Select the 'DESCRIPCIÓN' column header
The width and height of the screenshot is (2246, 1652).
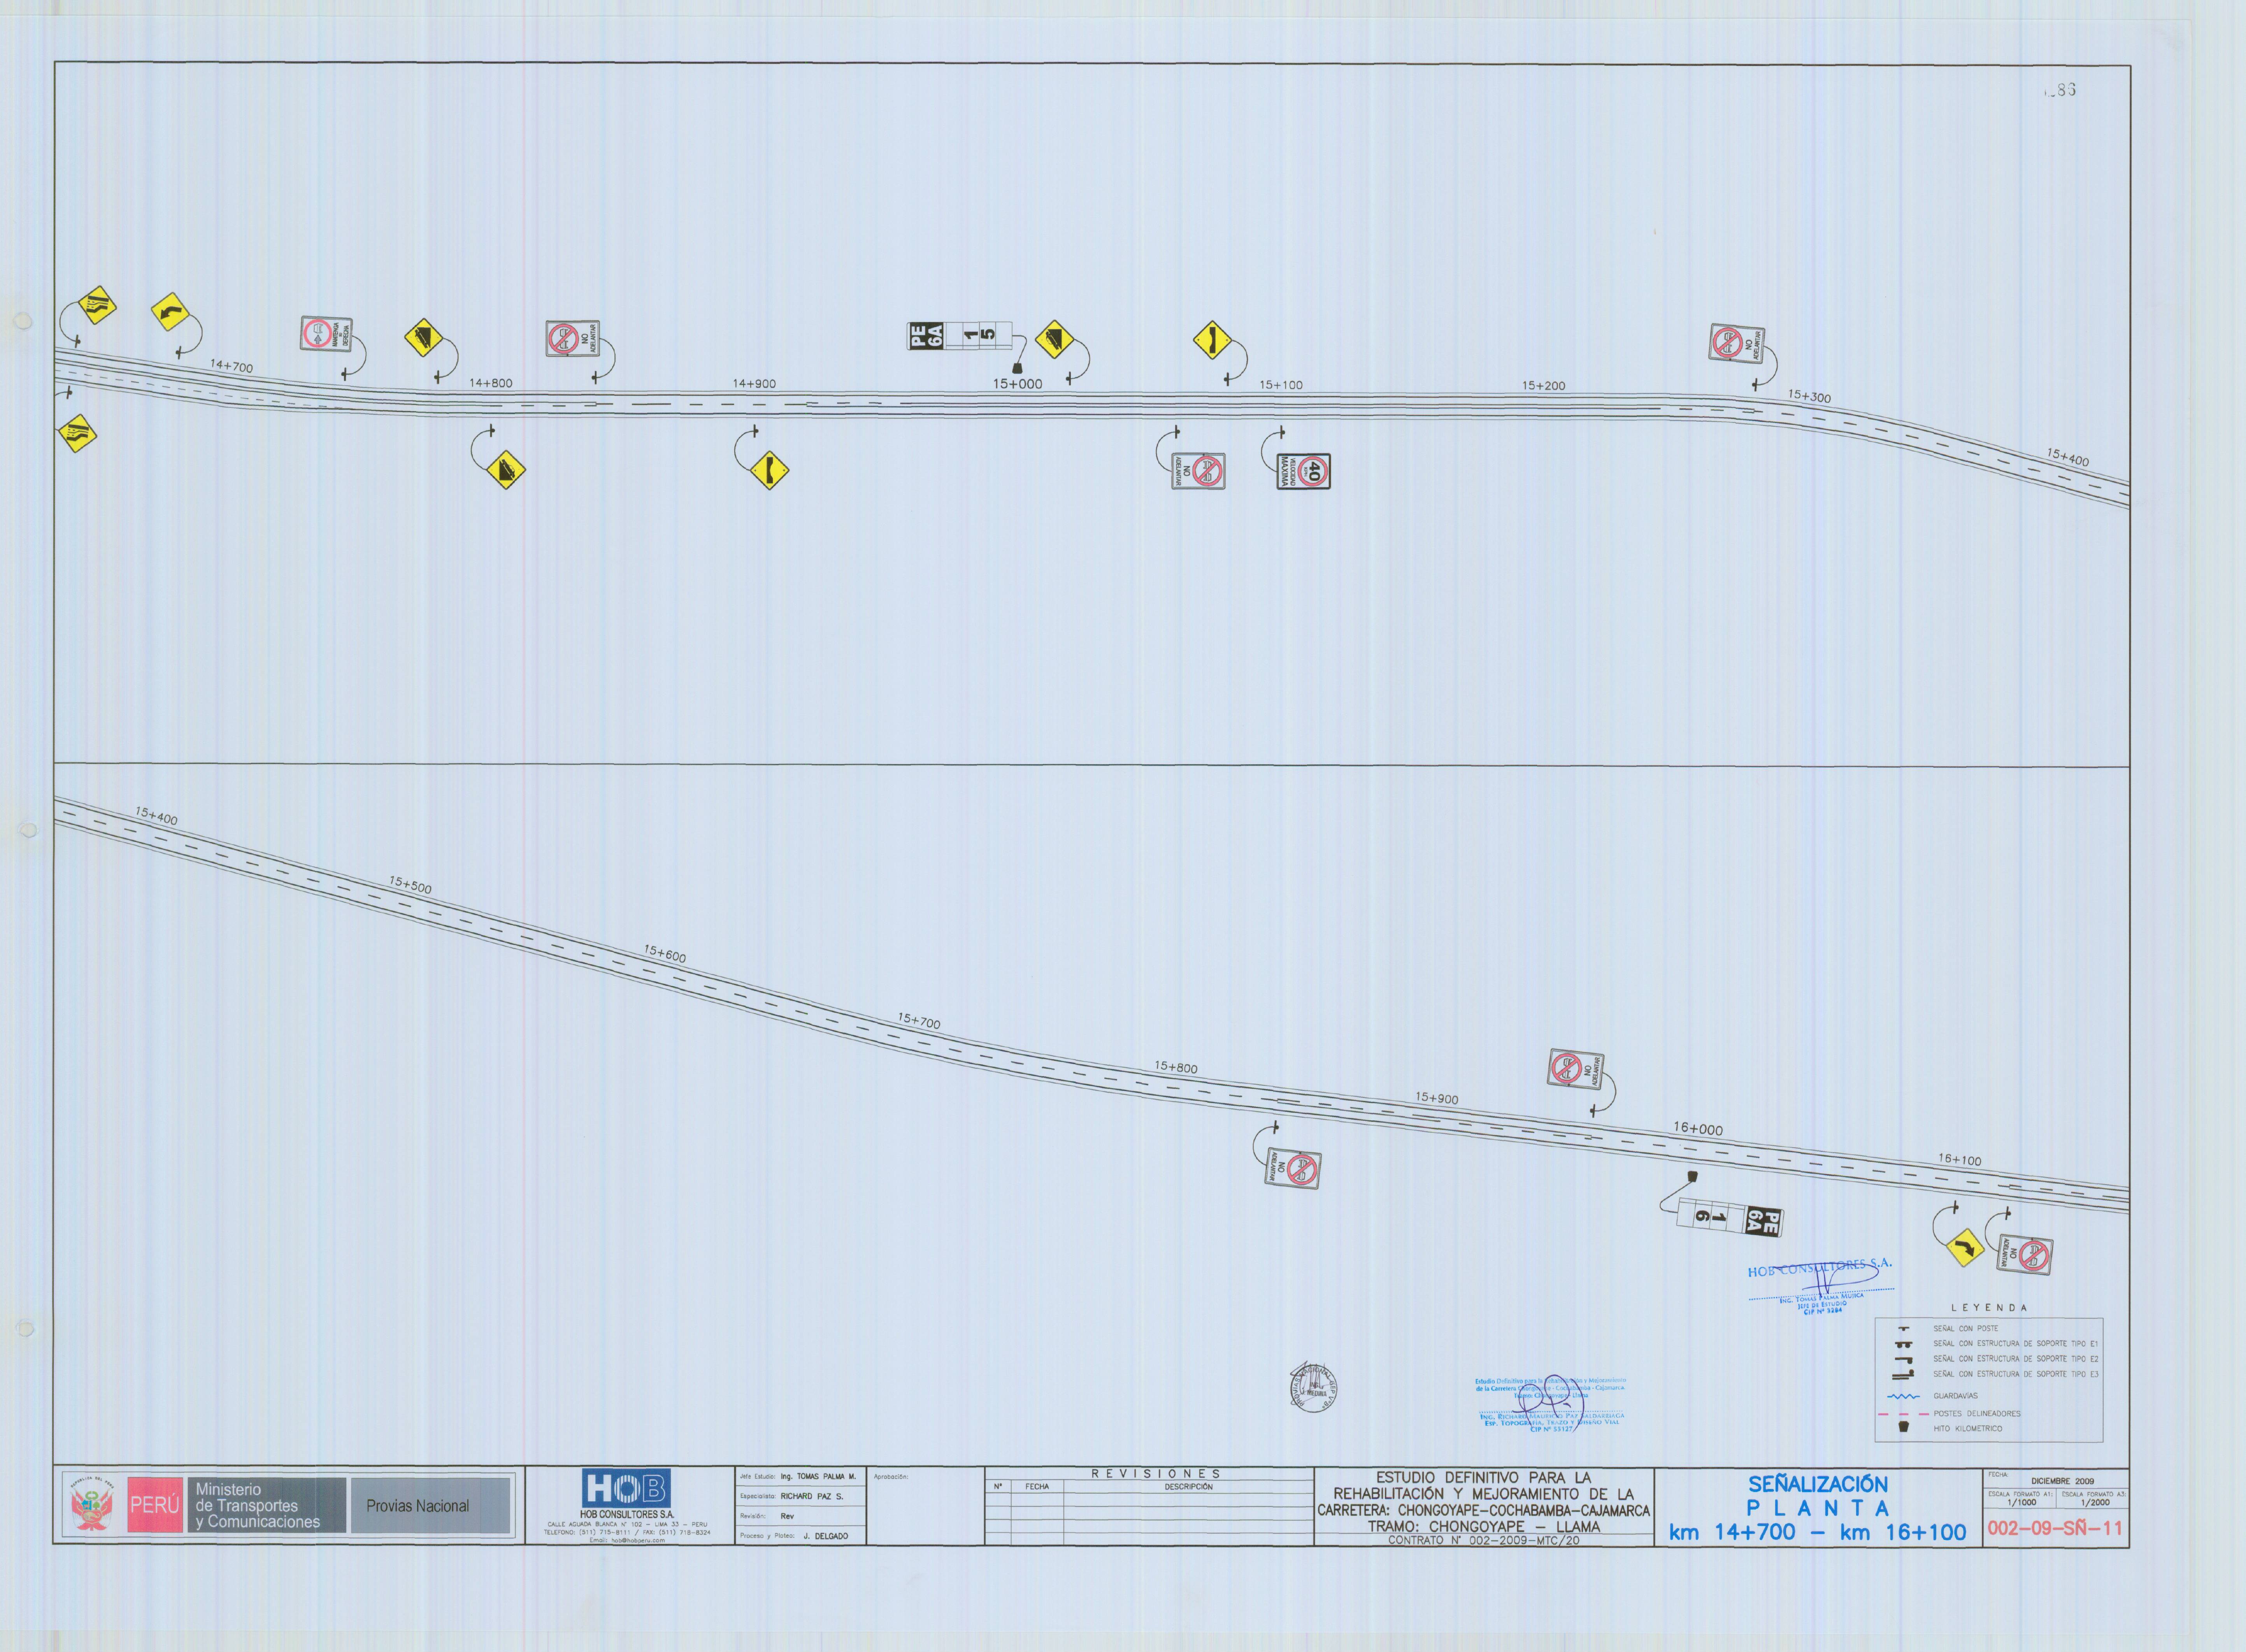[x=1188, y=1487]
